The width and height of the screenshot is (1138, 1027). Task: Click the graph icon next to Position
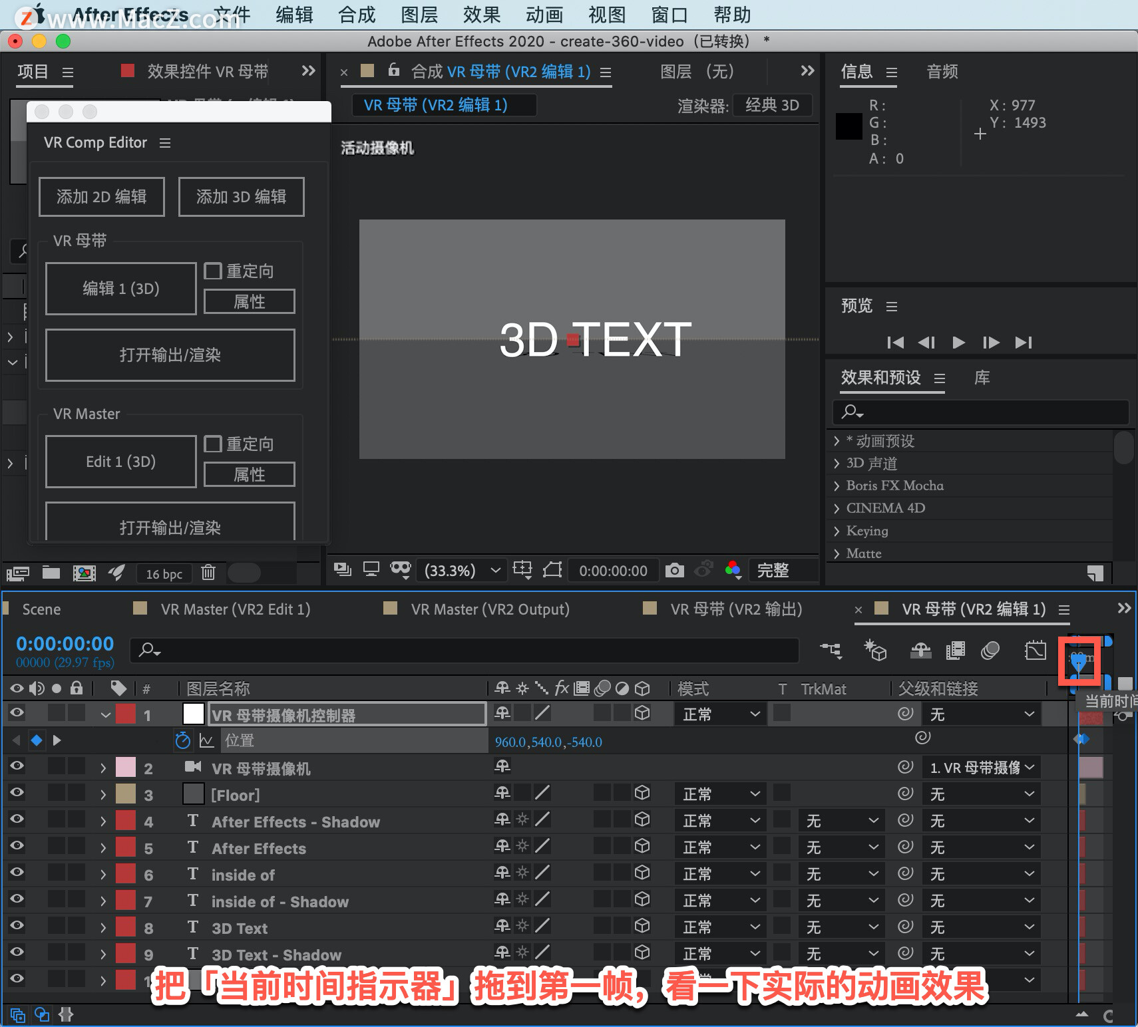tap(206, 740)
